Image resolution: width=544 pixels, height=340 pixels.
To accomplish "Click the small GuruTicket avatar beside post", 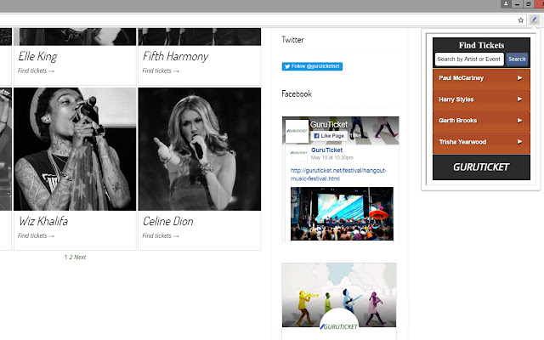I will (299, 153).
